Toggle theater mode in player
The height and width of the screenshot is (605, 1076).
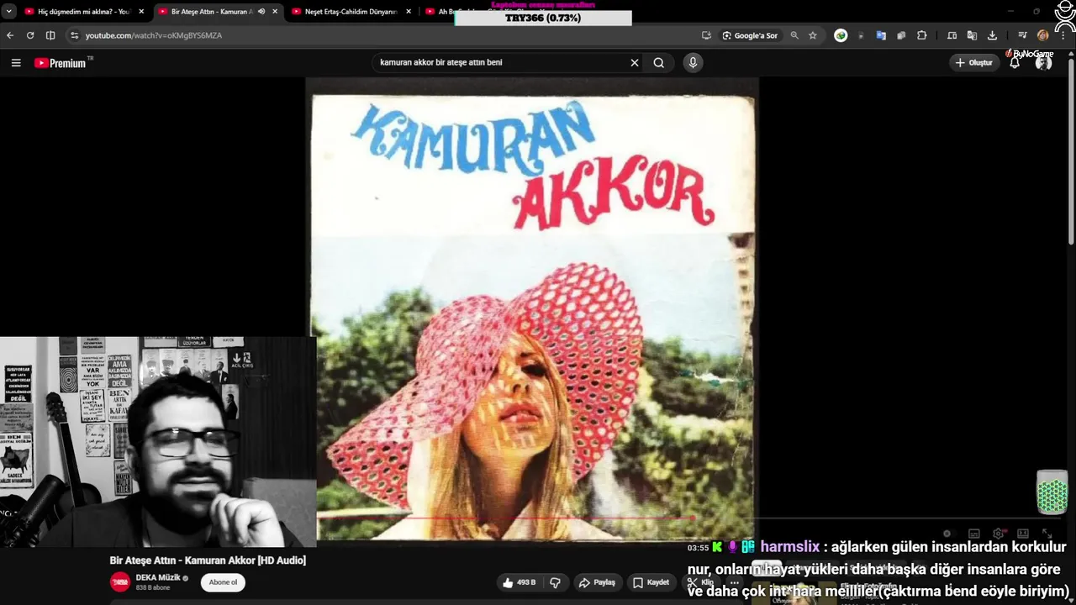[x=1023, y=534]
